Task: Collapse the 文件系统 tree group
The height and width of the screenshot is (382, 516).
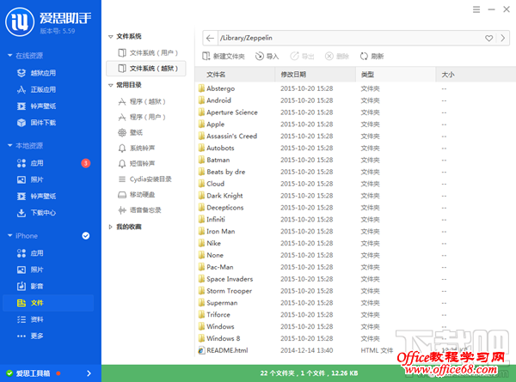Action: tap(111, 36)
